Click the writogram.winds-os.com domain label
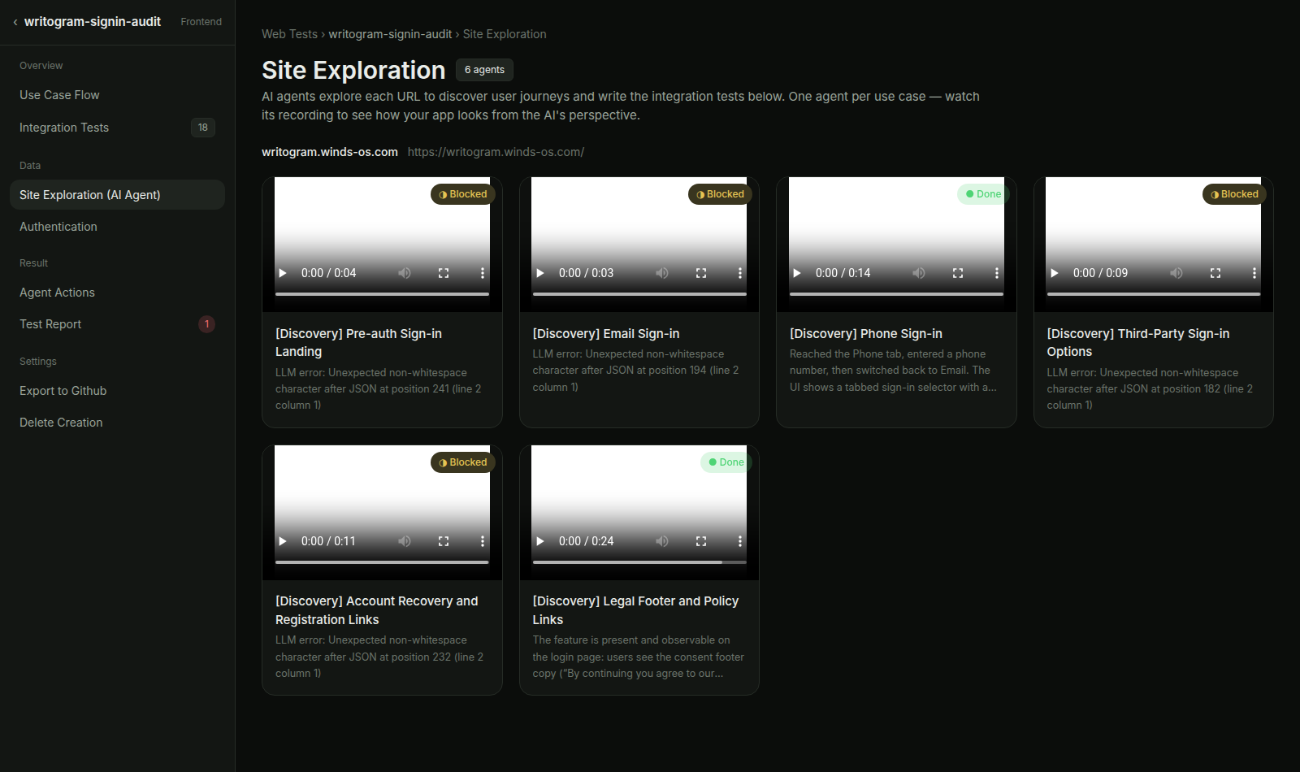The image size is (1300, 772). pyautogui.click(x=330, y=152)
